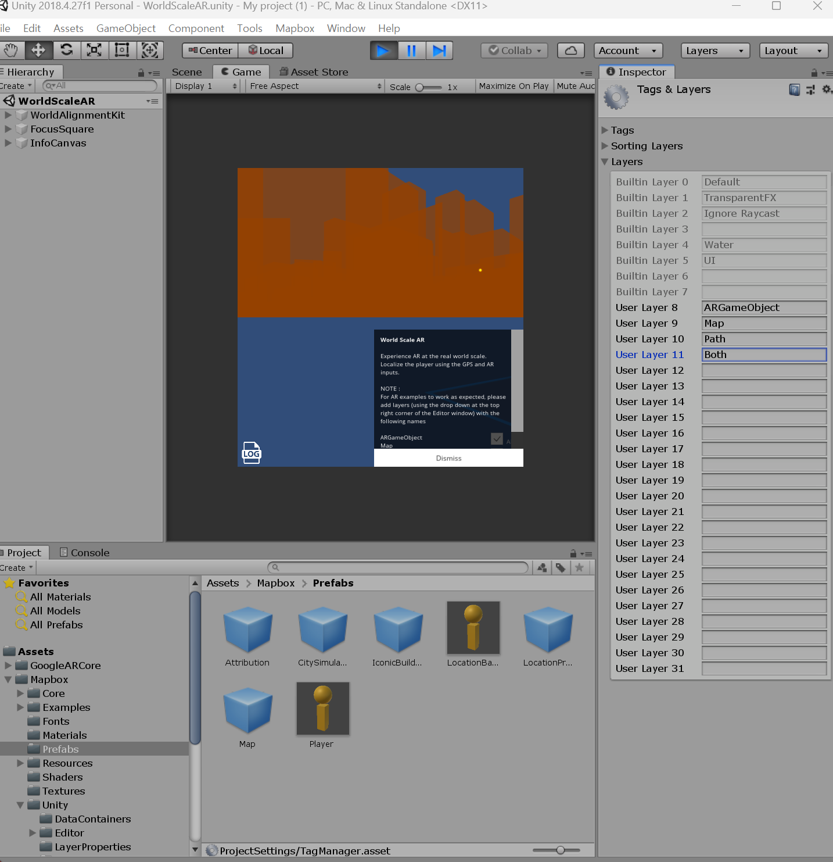
Task: Click the Hierarchy search field
Action: coord(100,85)
